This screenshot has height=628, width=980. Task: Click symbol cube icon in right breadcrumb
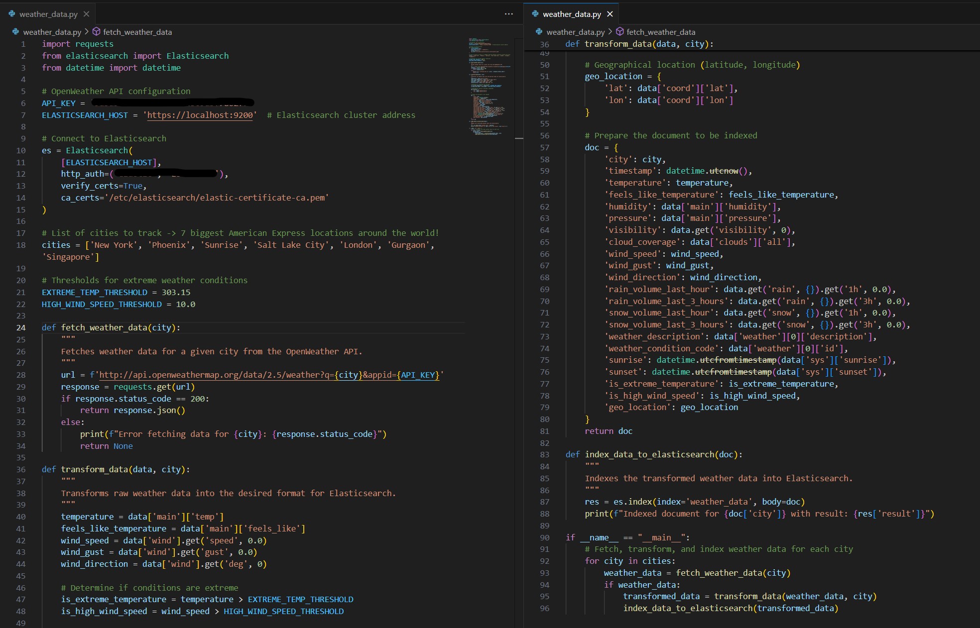coord(620,32)
